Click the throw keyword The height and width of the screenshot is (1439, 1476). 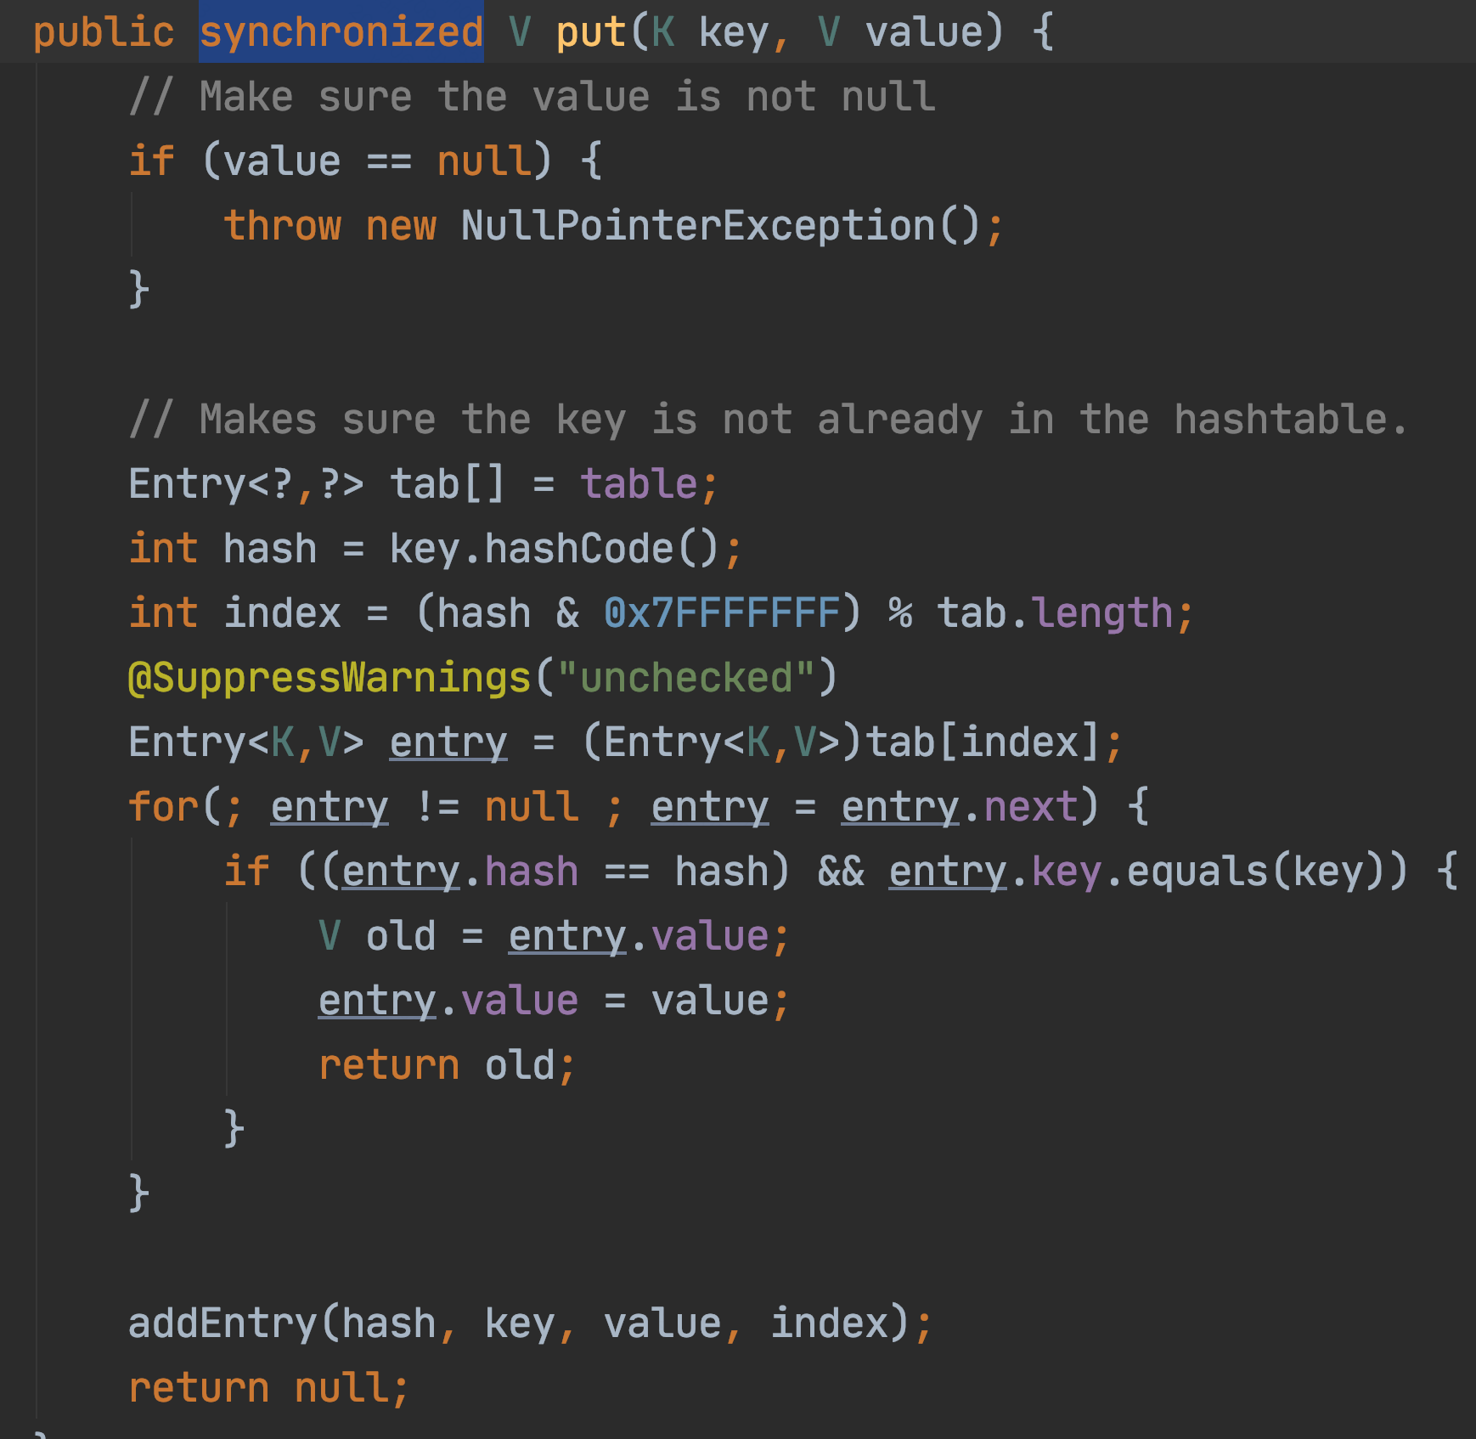282,226
